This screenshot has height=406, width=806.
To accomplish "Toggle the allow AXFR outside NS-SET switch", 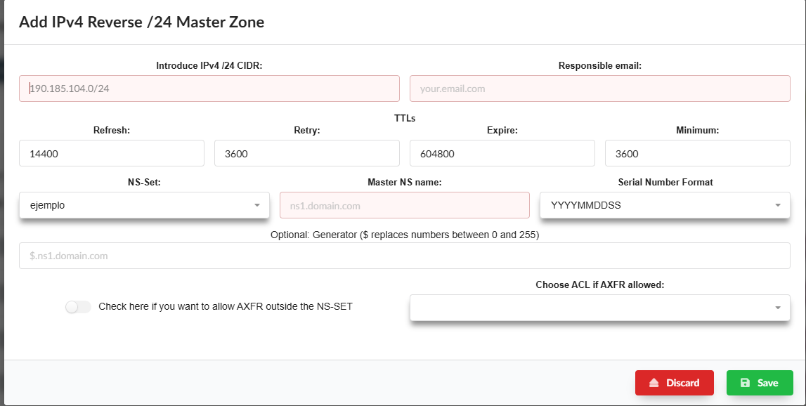I will pos(78,307).
